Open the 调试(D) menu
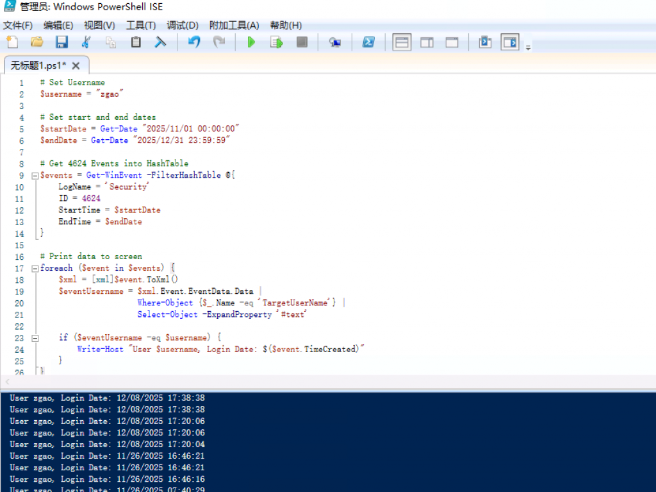The height and width of the screenshot is (492, 656). click(183, 25)
